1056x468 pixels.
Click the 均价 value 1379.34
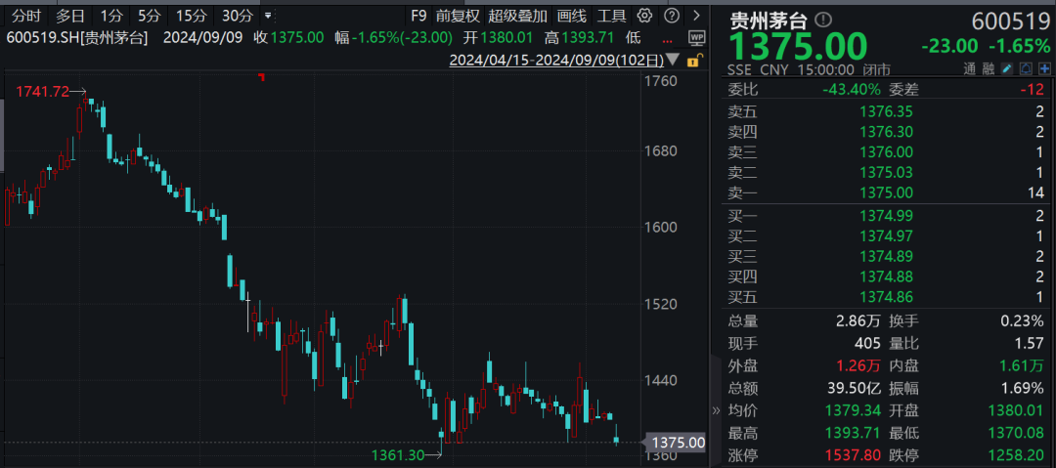tap(854, 410)
